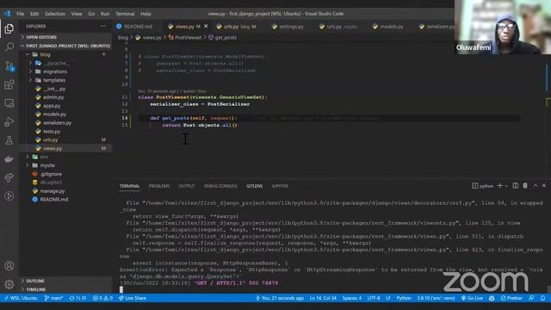Screen dimensions: 551x310
Task: Open admin.py in the explorer
Action: [53, 97]
